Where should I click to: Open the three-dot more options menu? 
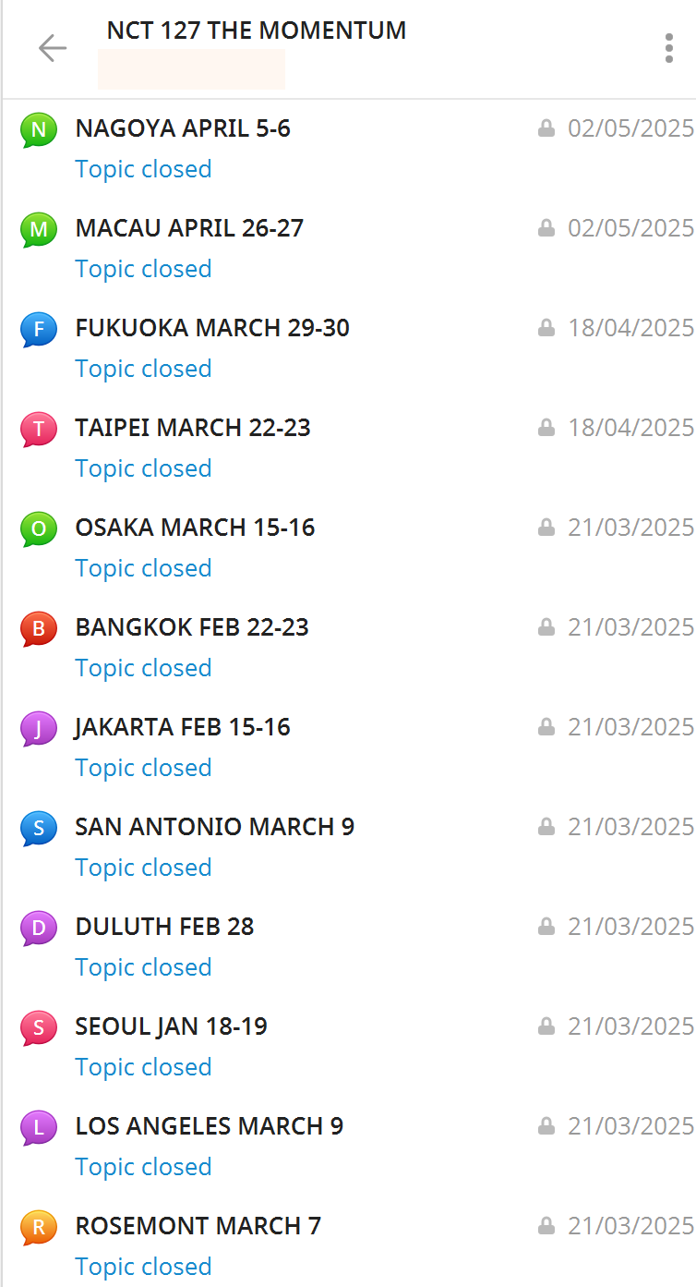click(x=668, y=48)
